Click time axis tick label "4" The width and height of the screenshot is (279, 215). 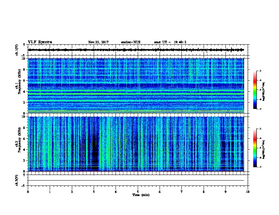[x=116, y=192]
